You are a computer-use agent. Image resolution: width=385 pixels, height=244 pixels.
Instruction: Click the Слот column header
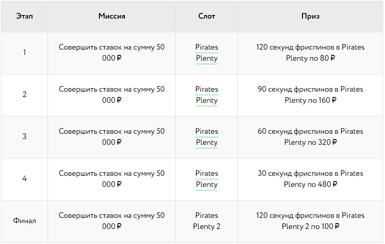click(207, 16)
